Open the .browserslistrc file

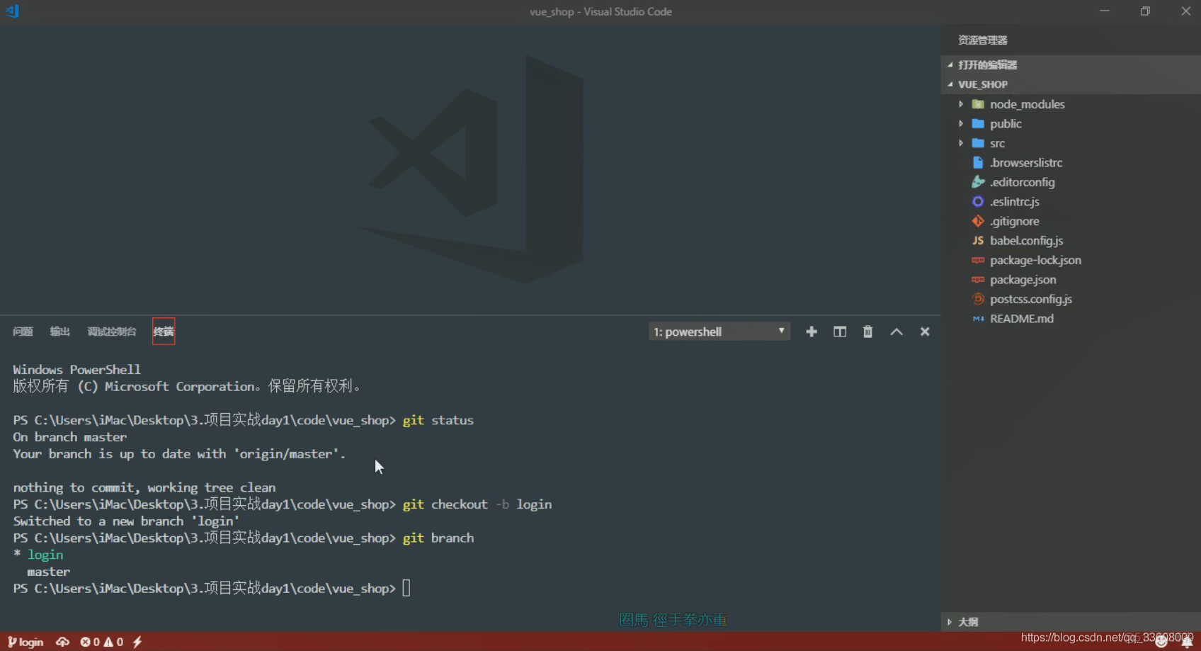(x=1026, y=163)
